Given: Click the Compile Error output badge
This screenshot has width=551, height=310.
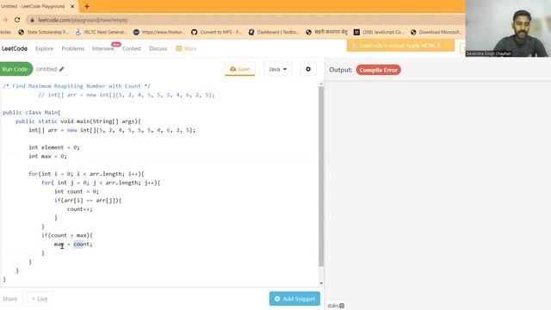Looking at the screenshot, I should 378,70.
